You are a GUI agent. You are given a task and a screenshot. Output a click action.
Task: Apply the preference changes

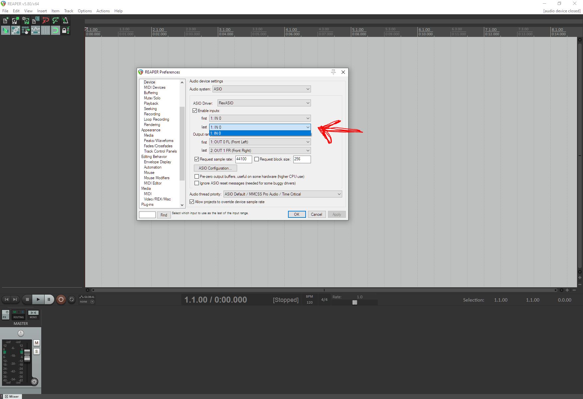point(336,214)
